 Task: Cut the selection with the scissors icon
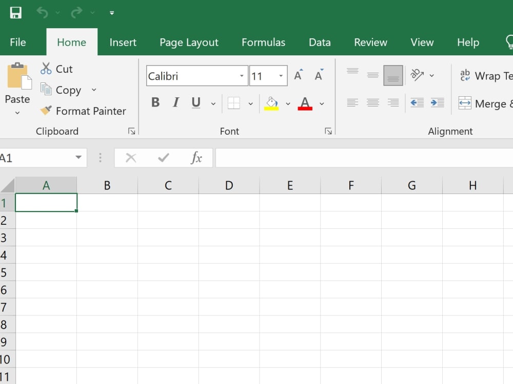(x=47, y=68)
